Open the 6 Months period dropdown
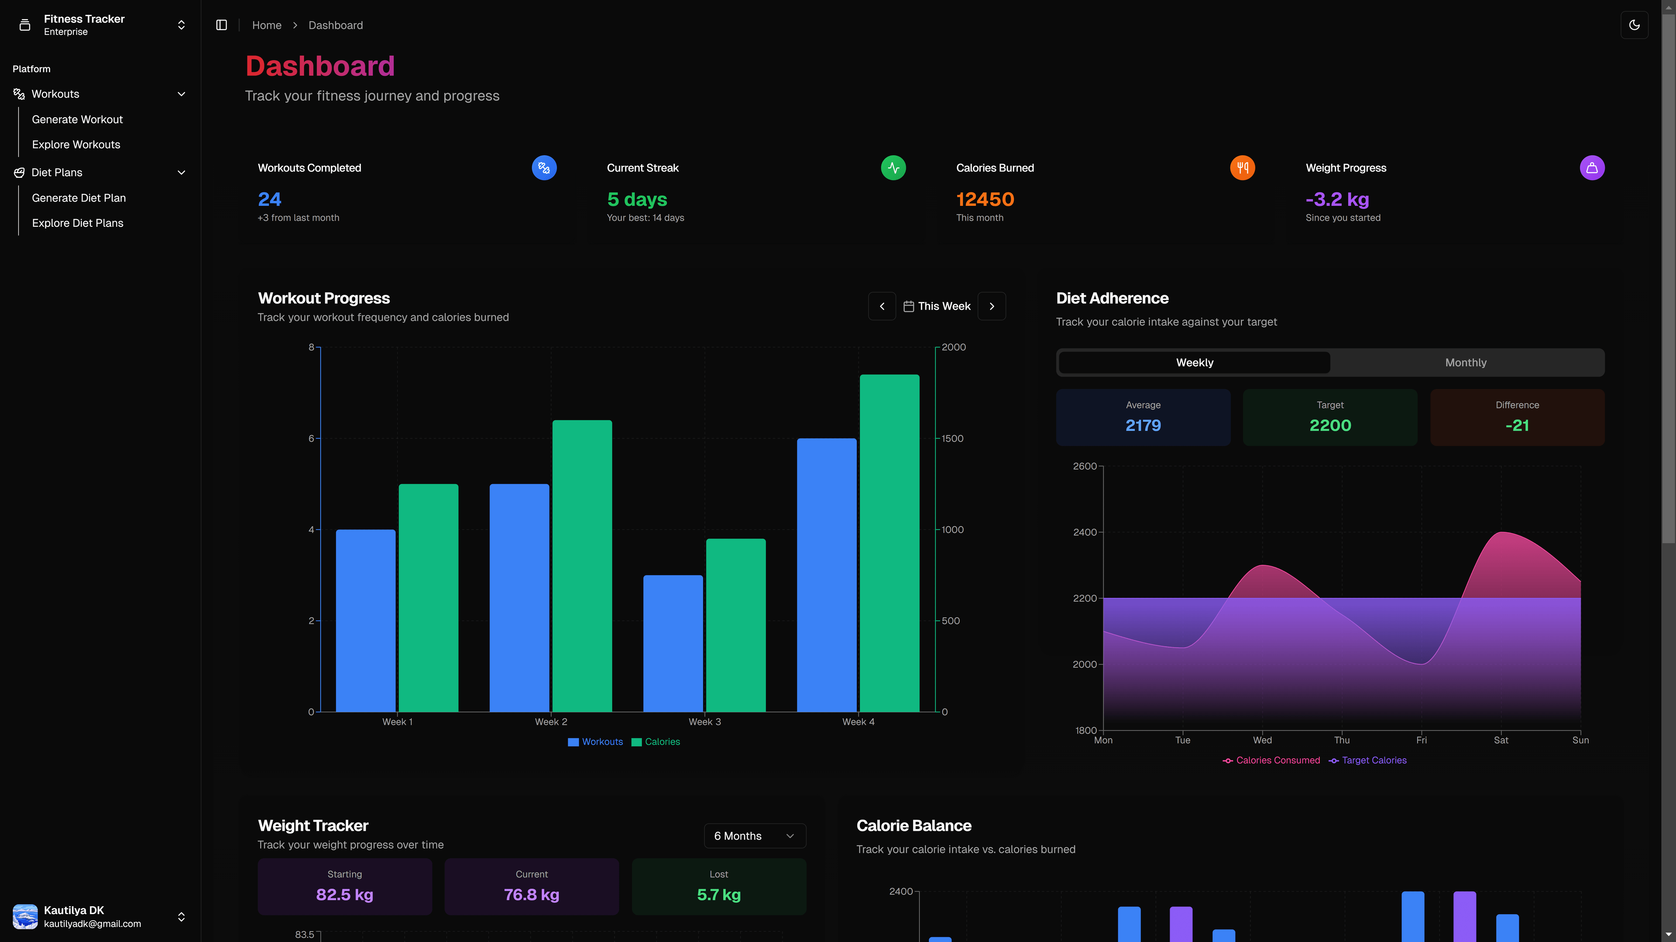Viewport: 1676px width, 942px height. coord(754,836)
